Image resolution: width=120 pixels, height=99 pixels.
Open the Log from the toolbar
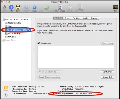click(x=116, y=7)
